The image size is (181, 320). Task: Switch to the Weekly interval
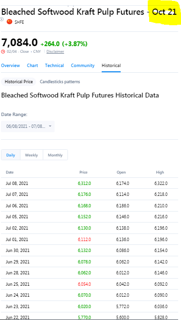click(x=31, y=155)
